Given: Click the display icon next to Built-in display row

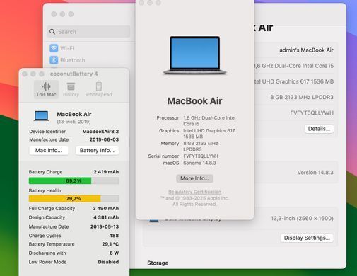Looking at the screenshot, I should pyautogui.click(x=154, y=221).
